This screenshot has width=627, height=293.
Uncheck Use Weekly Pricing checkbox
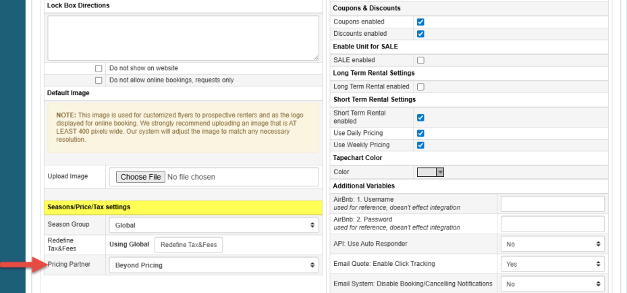click(420, 145)
